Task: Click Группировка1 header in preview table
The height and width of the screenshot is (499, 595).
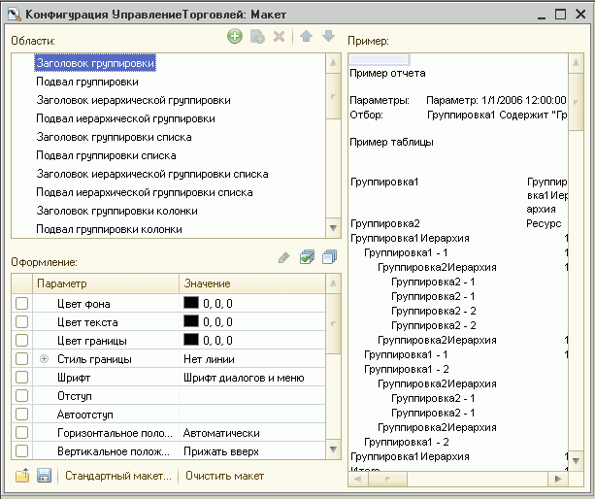Action: (x=384, y=183)
